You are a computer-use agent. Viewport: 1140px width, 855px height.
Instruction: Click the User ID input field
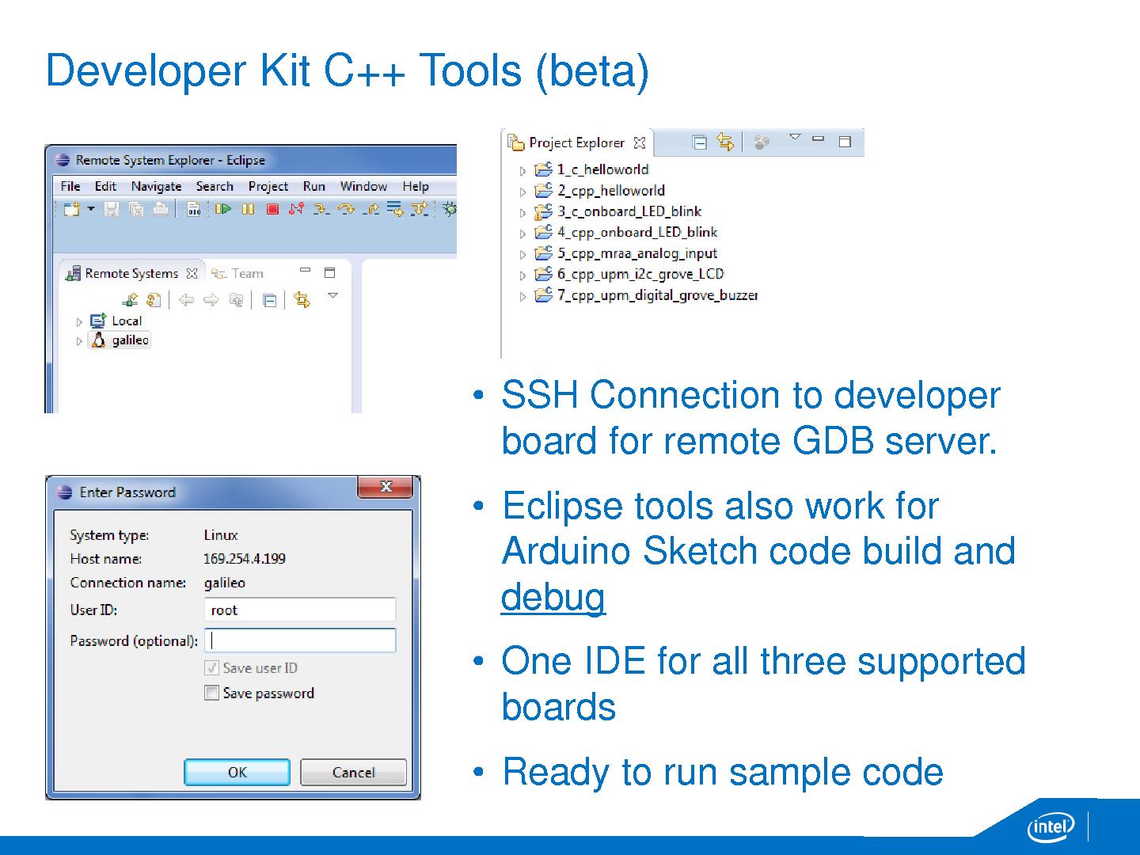[300, 610]
